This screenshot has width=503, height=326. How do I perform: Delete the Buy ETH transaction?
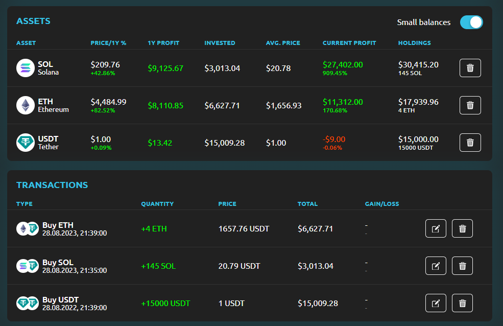coord(462,228)
